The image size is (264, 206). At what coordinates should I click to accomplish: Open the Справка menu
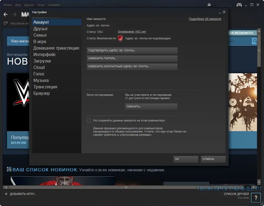click(54, 5)
